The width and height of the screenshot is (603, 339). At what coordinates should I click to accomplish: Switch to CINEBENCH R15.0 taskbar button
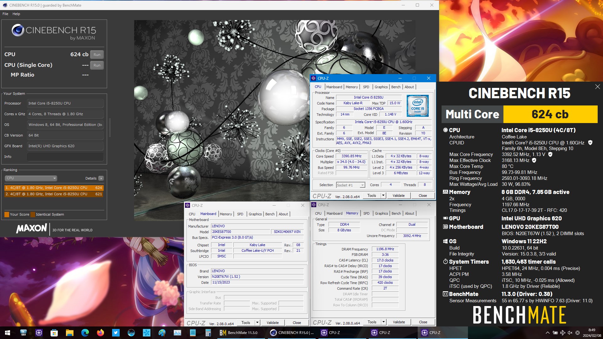pyautogui.click(x=292, y=333)
